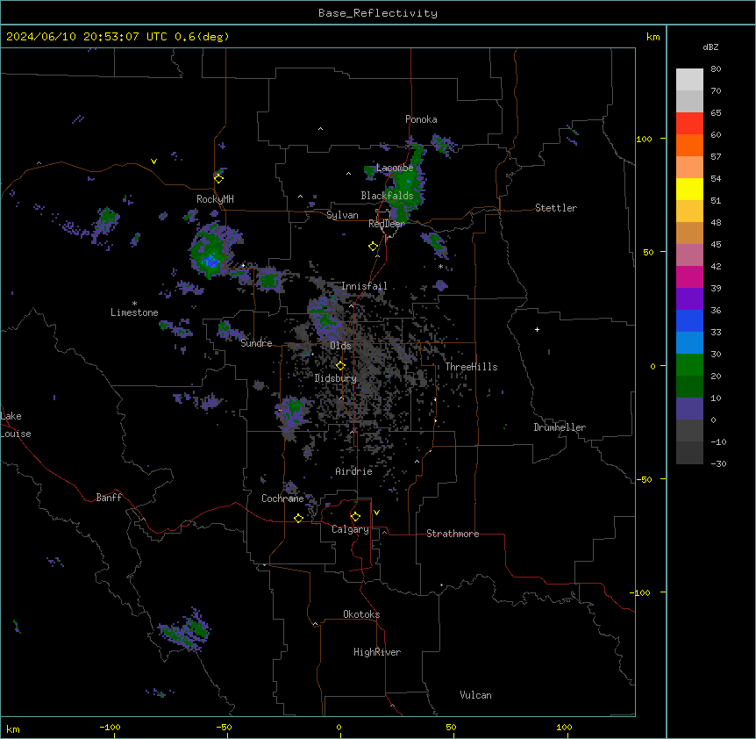
Task: Click the blue storm core west of RockyMH road
Action: (210, 262)
